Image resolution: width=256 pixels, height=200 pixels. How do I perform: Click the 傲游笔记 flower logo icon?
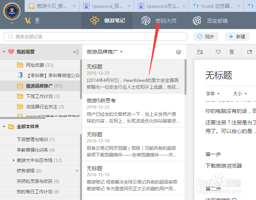tap(95, 20)
